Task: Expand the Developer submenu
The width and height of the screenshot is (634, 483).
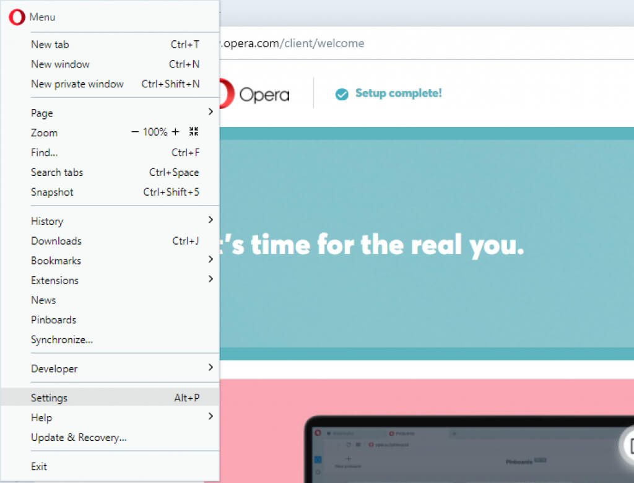Action: [110, 368]
